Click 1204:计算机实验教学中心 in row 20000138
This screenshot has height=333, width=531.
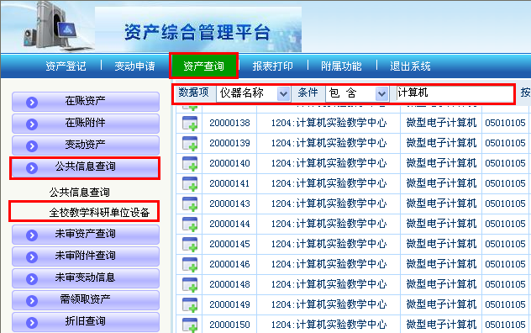point(329,123)
